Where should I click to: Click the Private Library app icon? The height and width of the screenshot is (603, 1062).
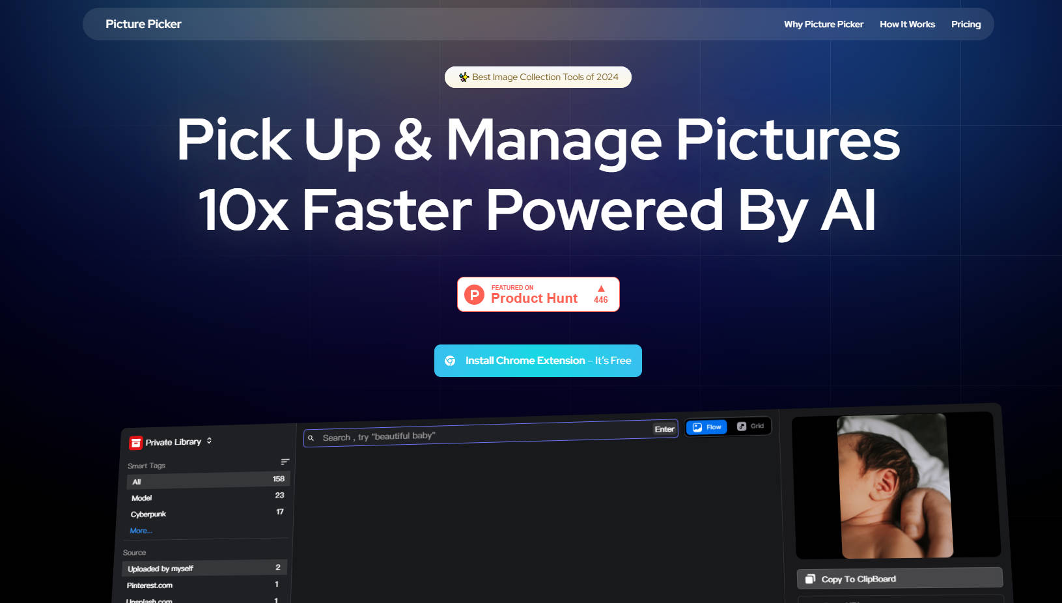(x=136, y=442)
